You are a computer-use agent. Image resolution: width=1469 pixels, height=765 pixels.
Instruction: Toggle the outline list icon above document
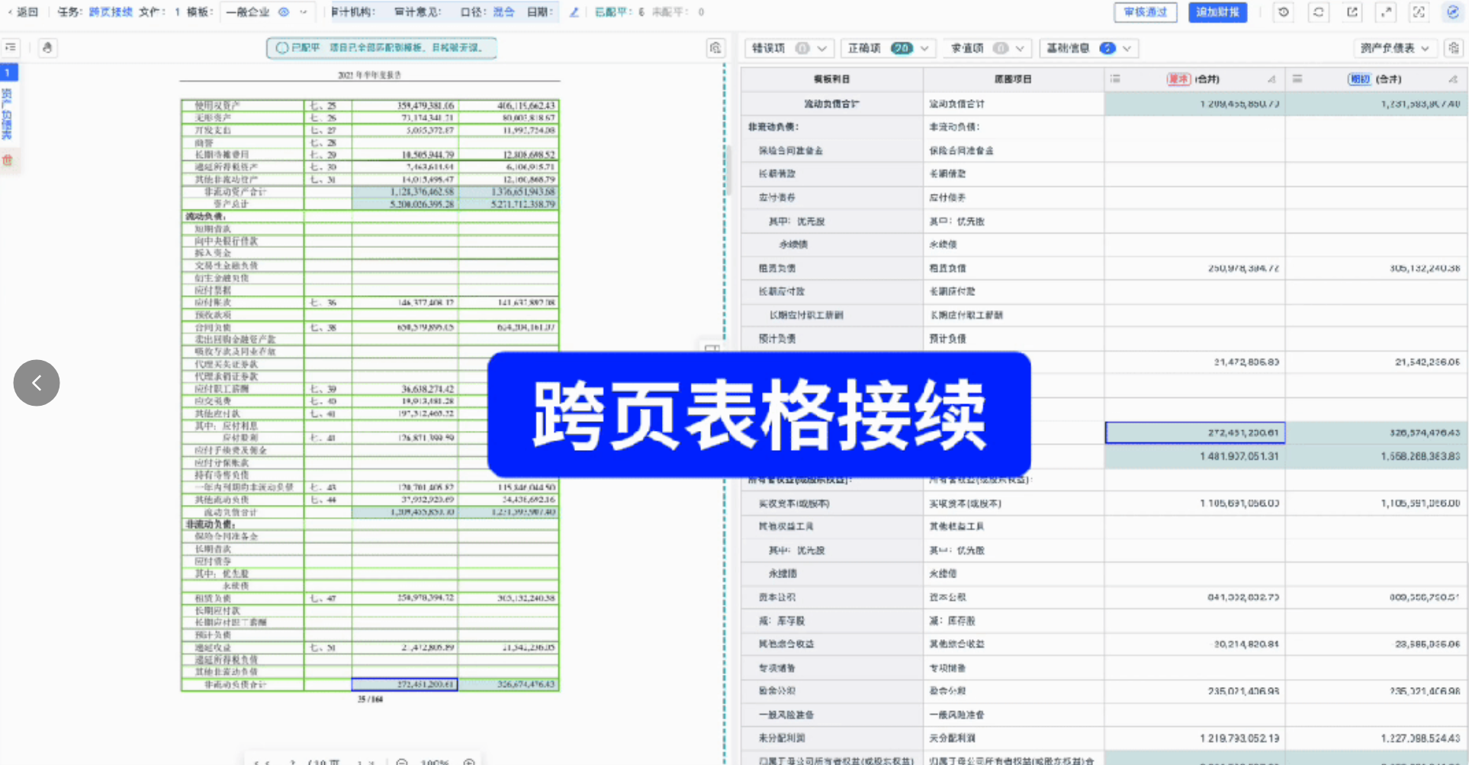11,47
